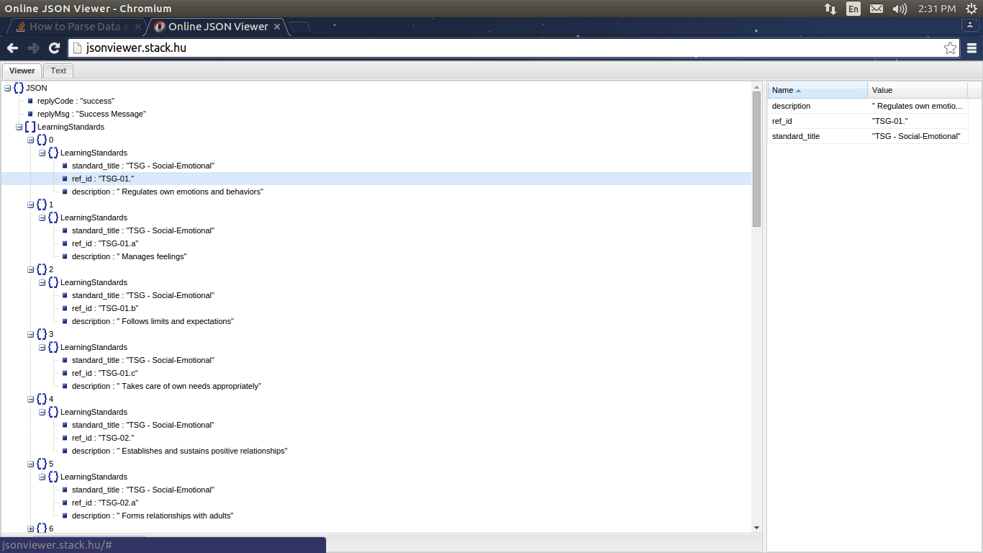Select ref_id : "TSG-02.a" node
Image resolution: width=983 pixels, height=553 pixels.
point(105,503)
